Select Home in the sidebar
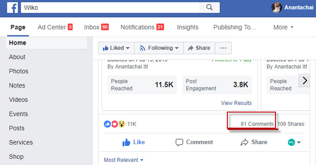 (x=46, y=43)
